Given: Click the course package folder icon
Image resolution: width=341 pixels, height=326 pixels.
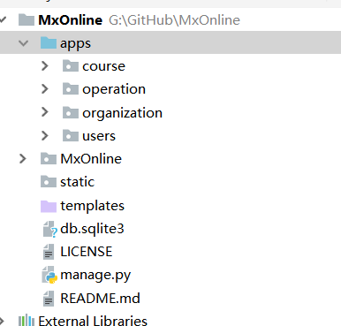Looking at the screenshot, I should 71,66.
